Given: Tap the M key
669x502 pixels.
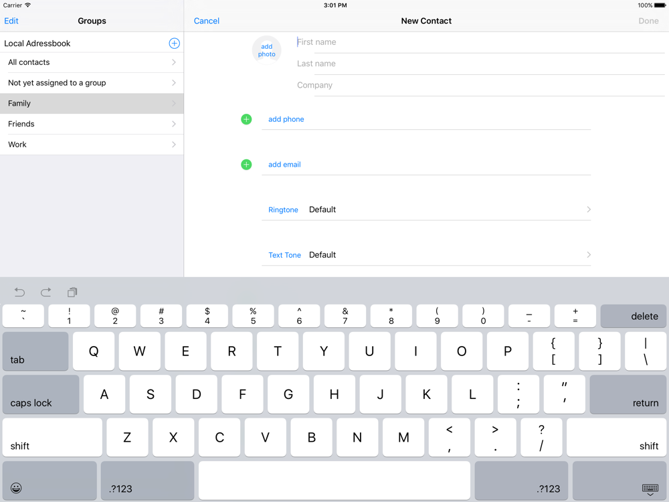Looking at the screenshot, I should click(403, 437).
